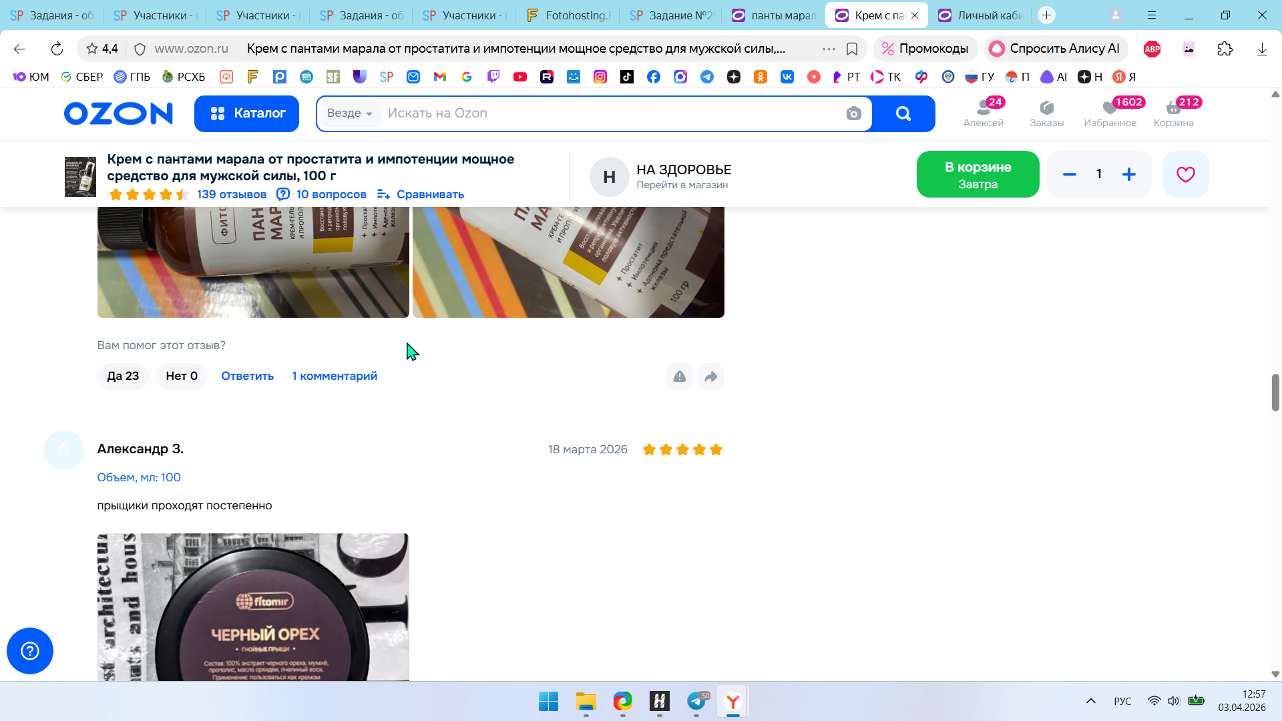Image resolution: width=1282 pixels, height=721 pixels.
Task: Click the camera image search icon
Action: pyautogui.click(x=853, y=113)
